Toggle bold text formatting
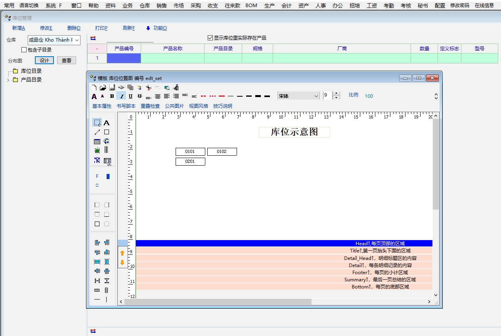Image resolution: width=501 pixels, height=336 pixels. (x=112, y=96)
